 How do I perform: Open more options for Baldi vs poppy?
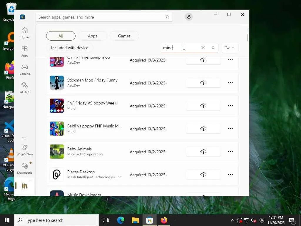[x=230, y=129]
